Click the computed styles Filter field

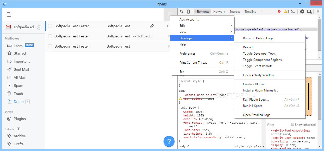[278, 125]
